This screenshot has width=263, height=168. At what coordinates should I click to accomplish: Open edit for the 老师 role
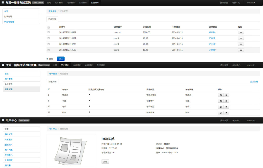221,107
